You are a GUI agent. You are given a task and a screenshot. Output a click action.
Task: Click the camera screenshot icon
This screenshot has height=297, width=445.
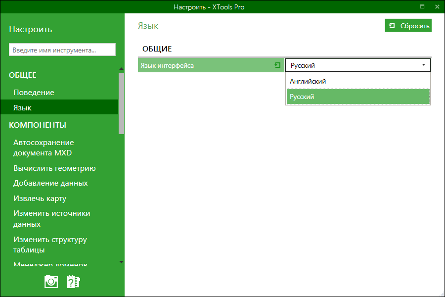[51, 282]
